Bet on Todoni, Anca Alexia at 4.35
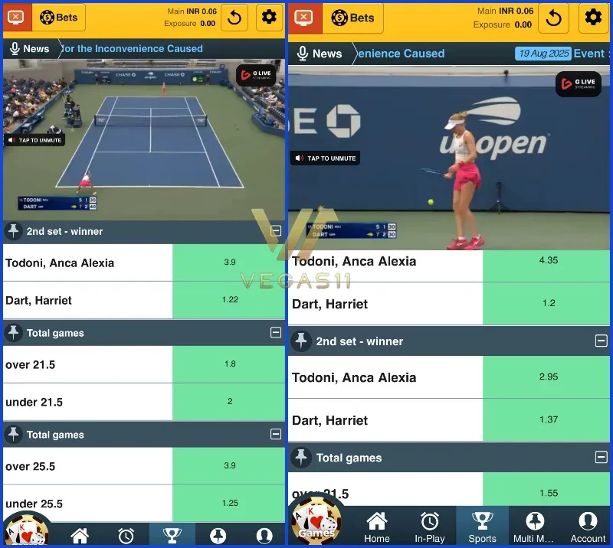The image size is (613, 548). pos(548,261)
